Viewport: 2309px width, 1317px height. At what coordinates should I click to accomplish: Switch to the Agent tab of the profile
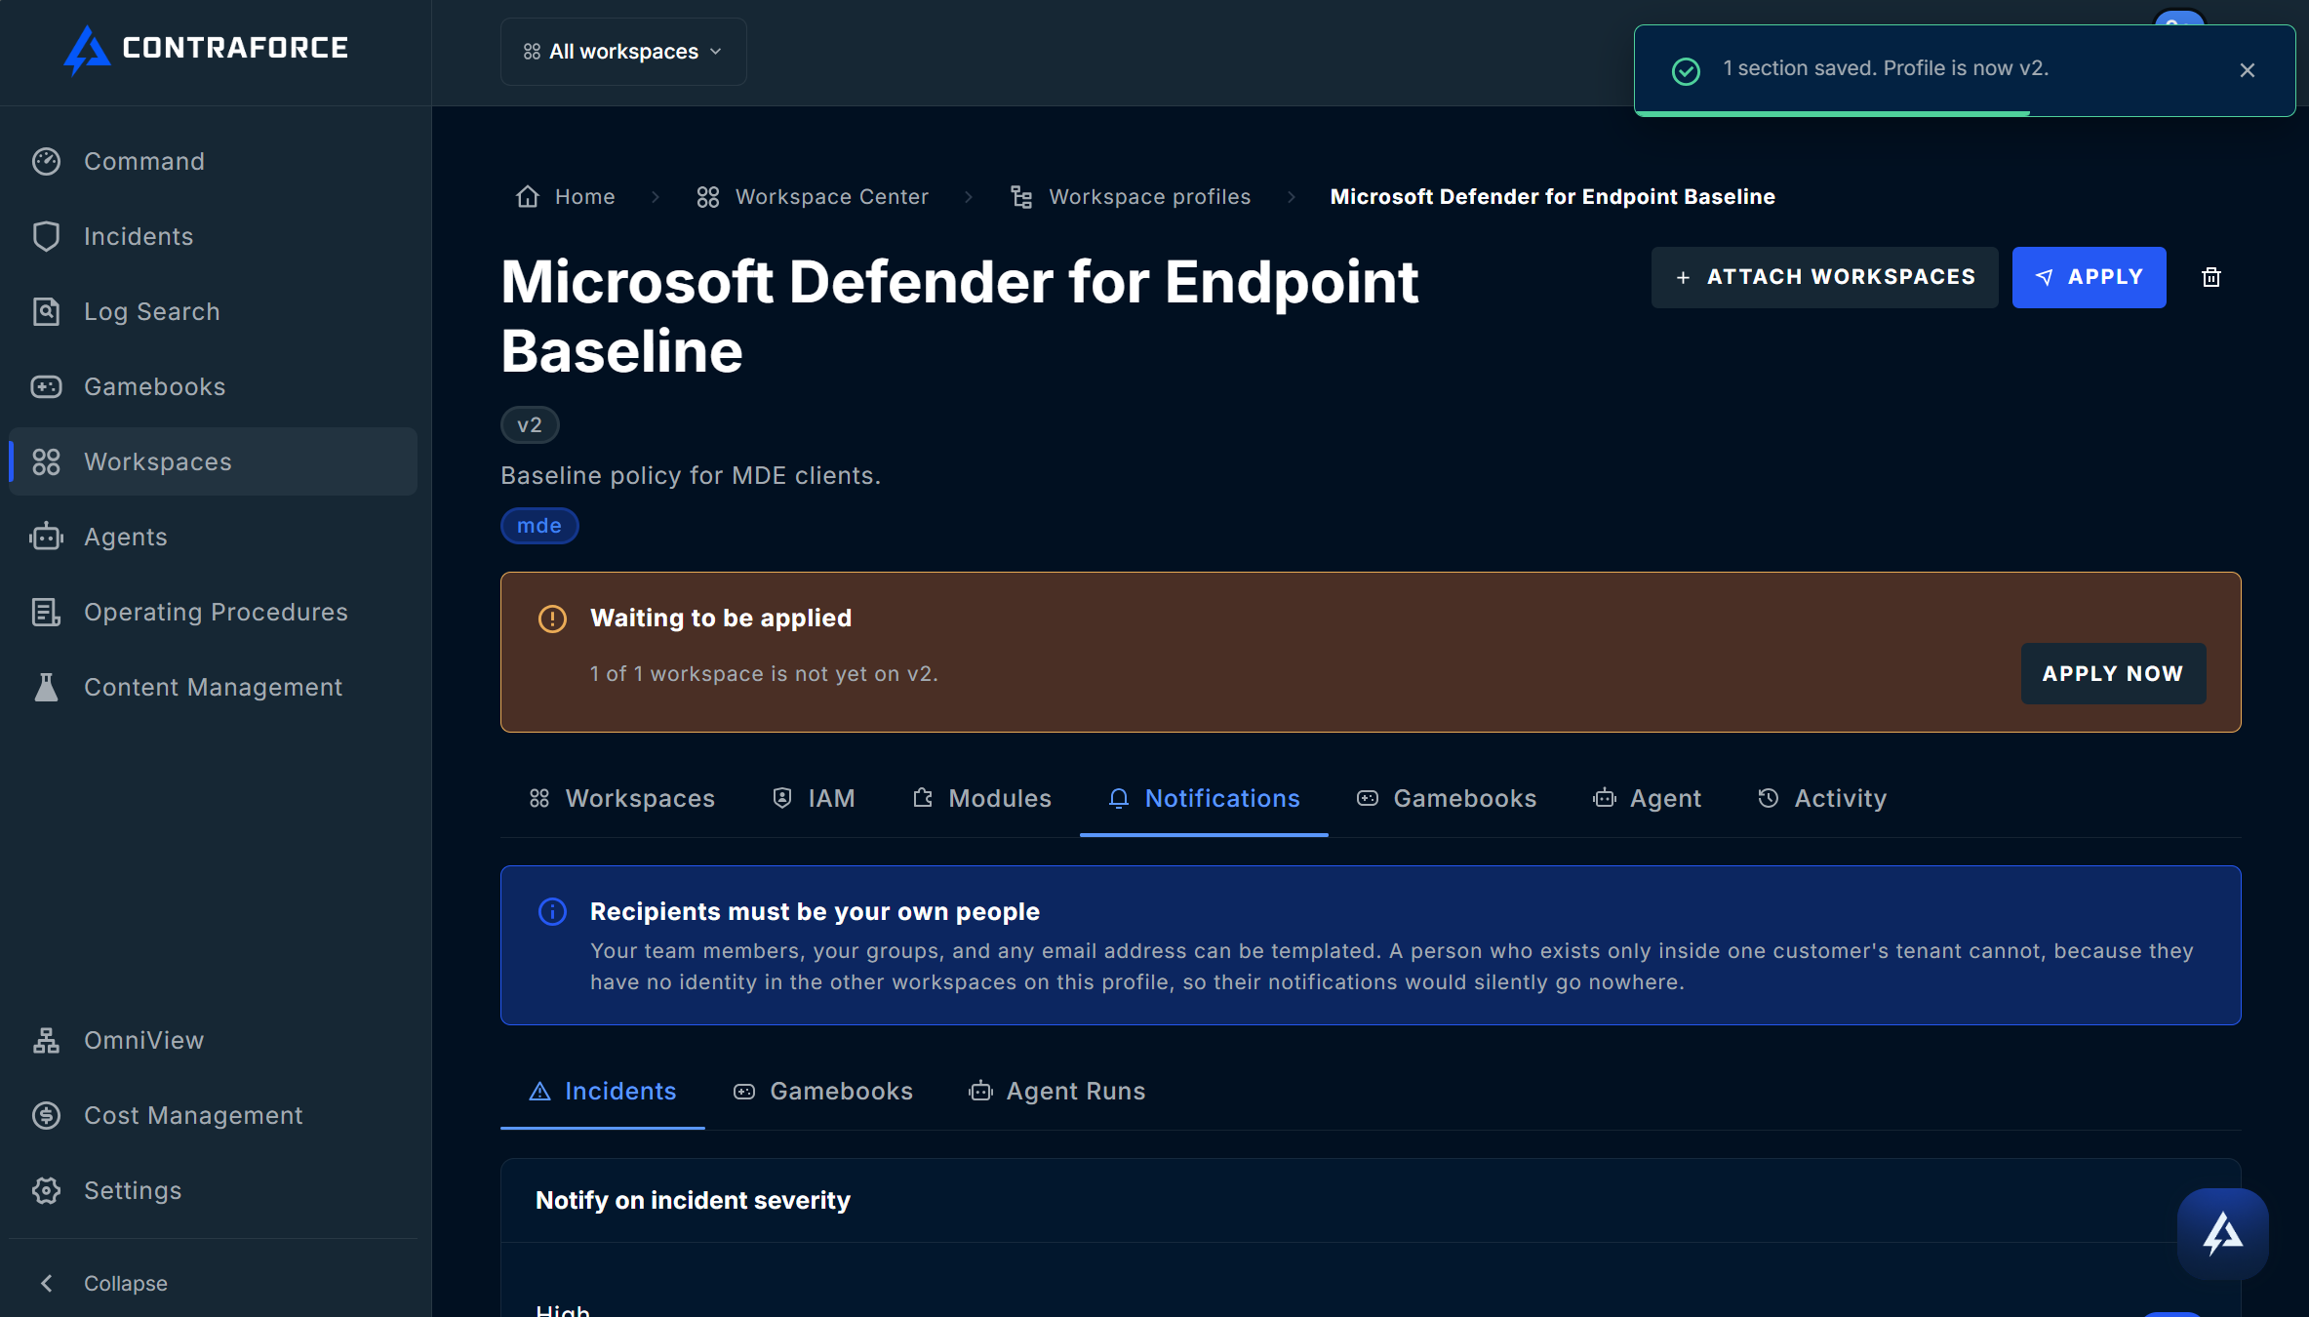[x=1647, y=799]
